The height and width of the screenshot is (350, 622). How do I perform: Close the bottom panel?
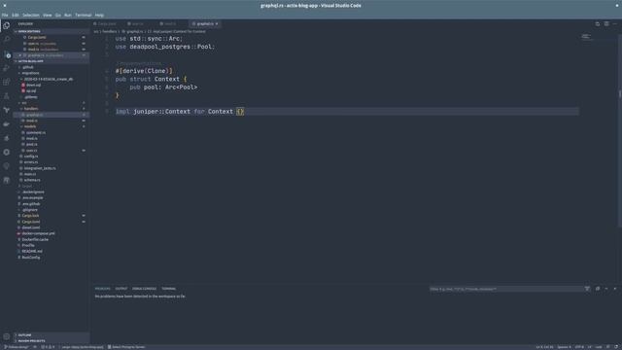click(x=615, y=289)
